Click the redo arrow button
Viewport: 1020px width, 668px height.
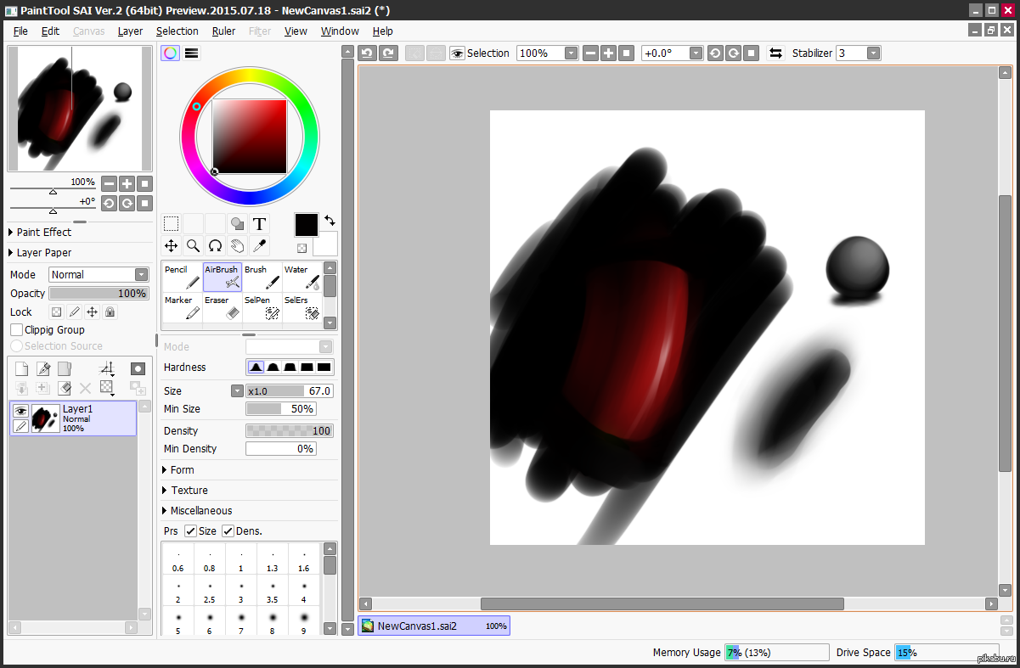tap(387, 53)
